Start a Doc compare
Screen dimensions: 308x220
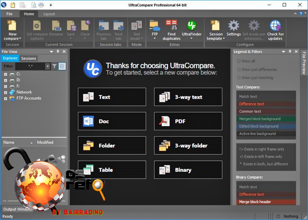(112, 121)
